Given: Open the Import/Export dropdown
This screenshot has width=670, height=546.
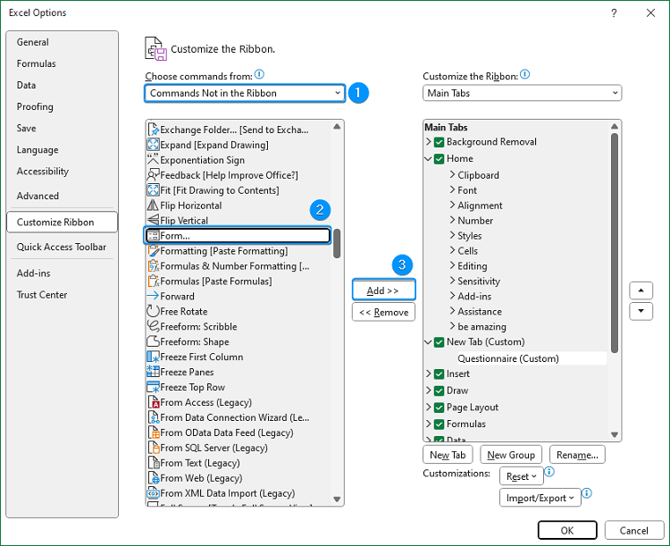Looking at the screenshot, I should 540,498.
